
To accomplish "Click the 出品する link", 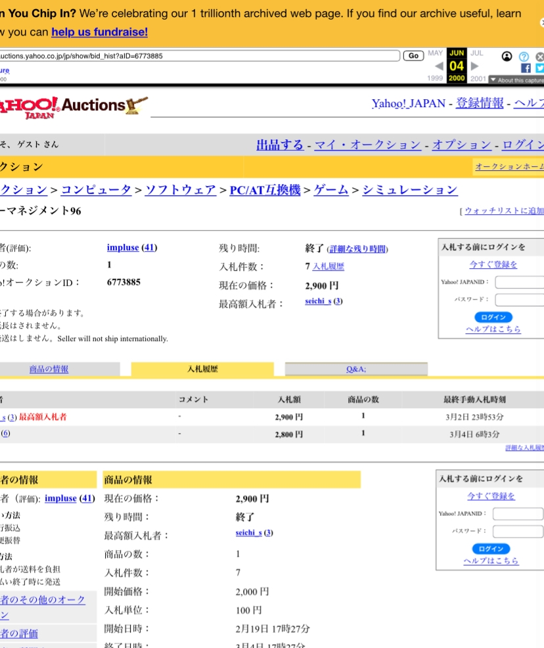I will tap(280, 145).
